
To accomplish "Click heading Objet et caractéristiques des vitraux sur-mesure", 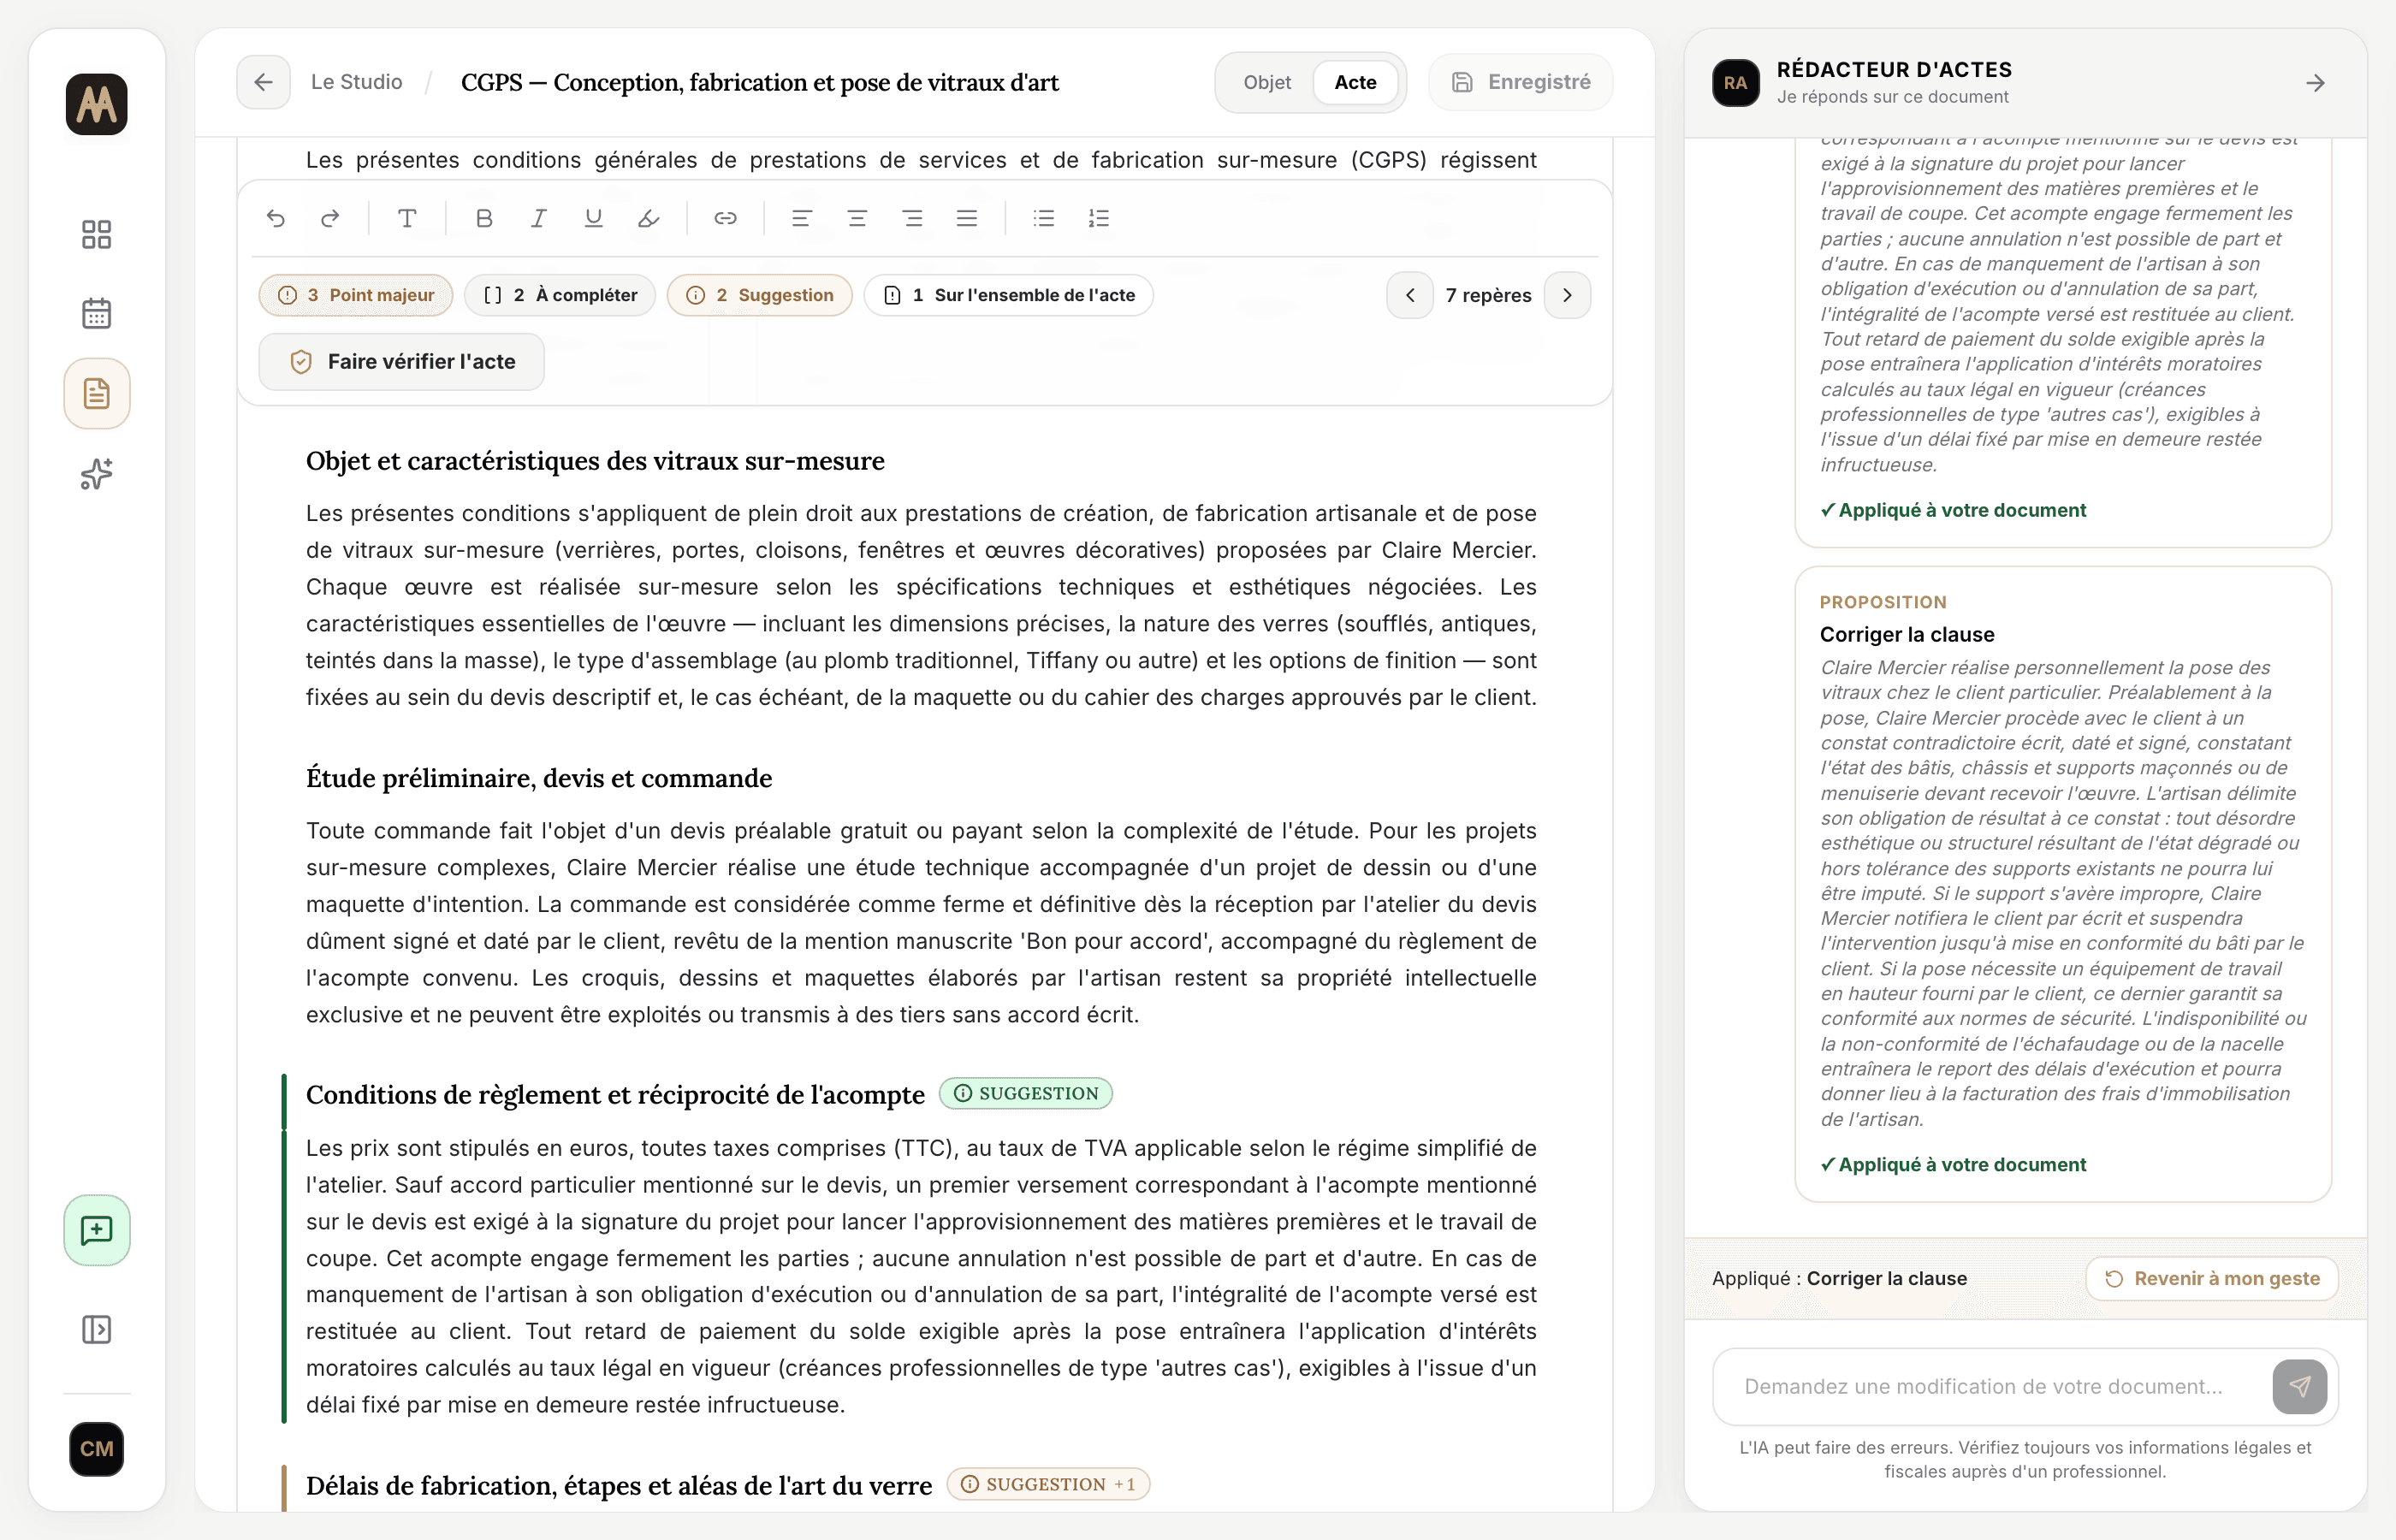I will pos(595,461).
